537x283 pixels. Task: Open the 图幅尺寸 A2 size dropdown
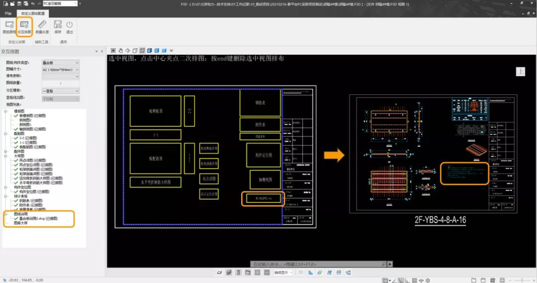[x=60, y=70]
